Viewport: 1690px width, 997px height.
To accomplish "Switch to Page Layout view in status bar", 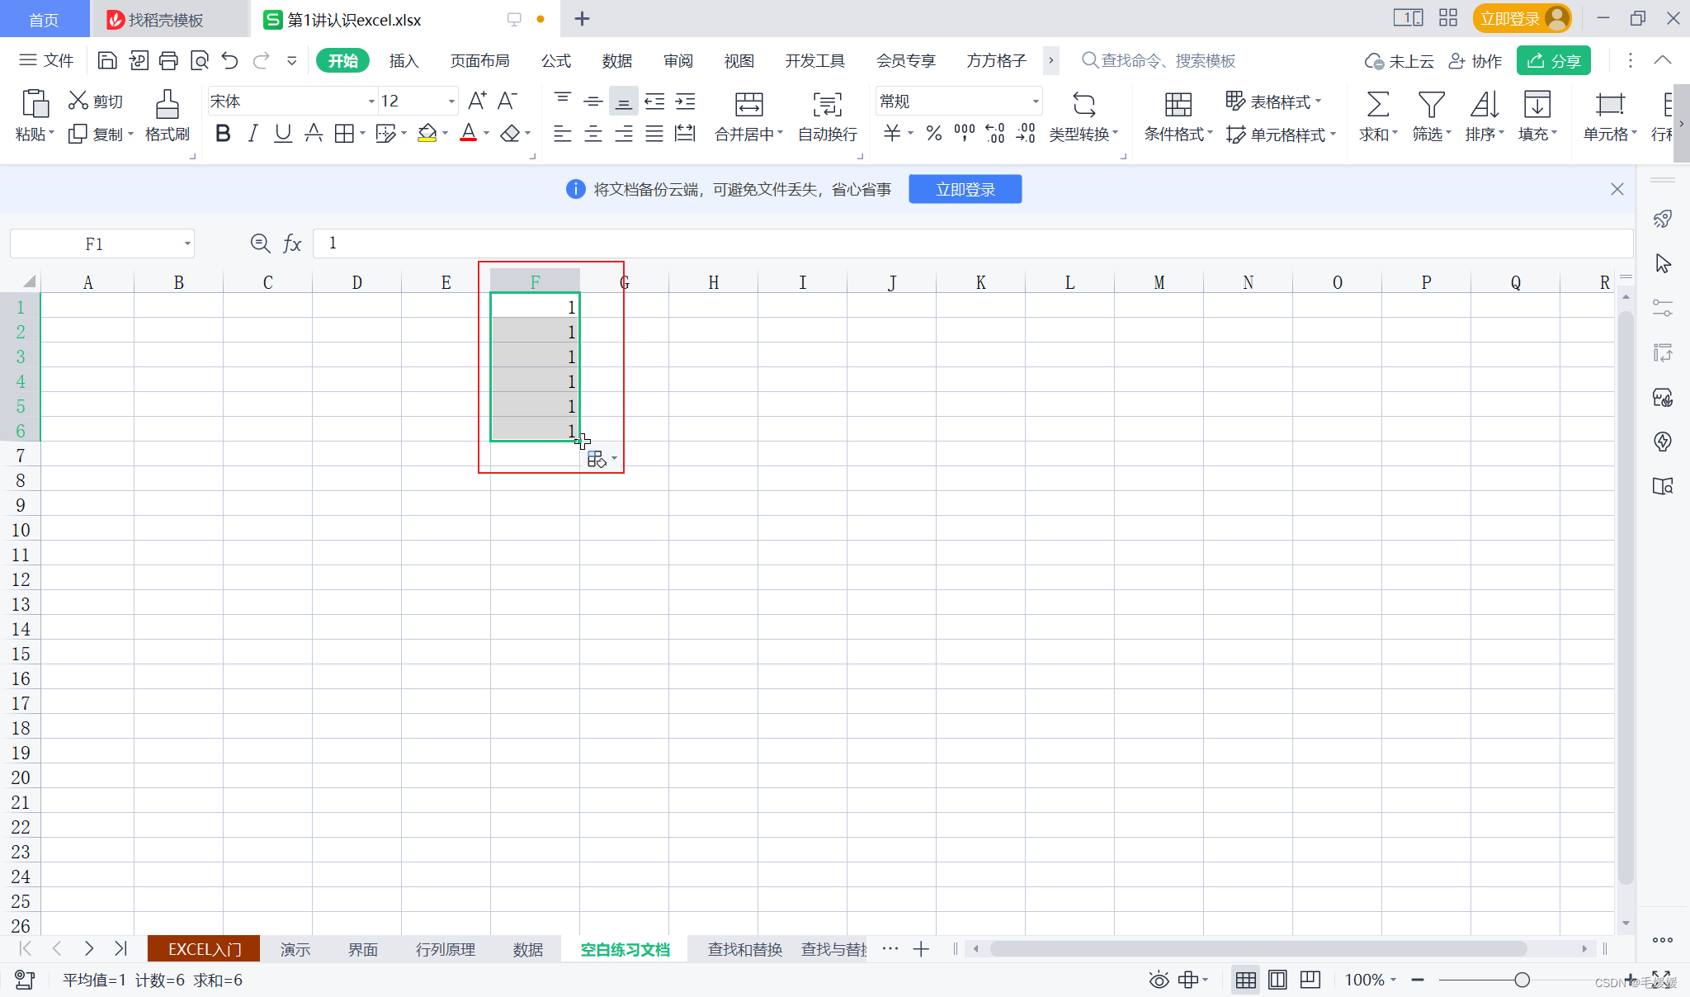I will click(x=1277, y=980).
